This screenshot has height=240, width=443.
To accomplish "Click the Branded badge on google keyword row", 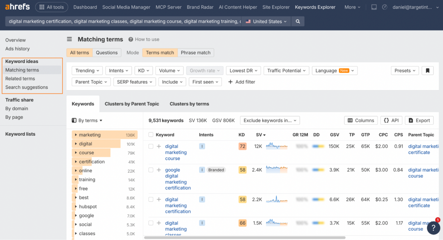I will (x=216, y=170).
